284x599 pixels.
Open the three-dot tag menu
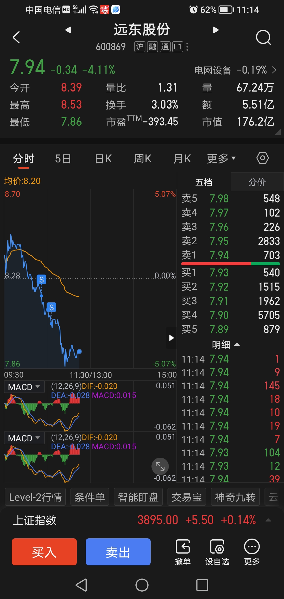(x=187, y=47)
